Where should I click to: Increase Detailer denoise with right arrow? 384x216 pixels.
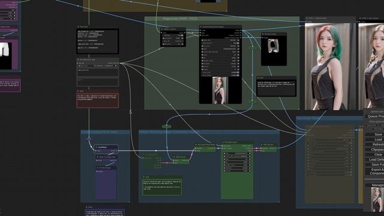click(x=238, y=67)
